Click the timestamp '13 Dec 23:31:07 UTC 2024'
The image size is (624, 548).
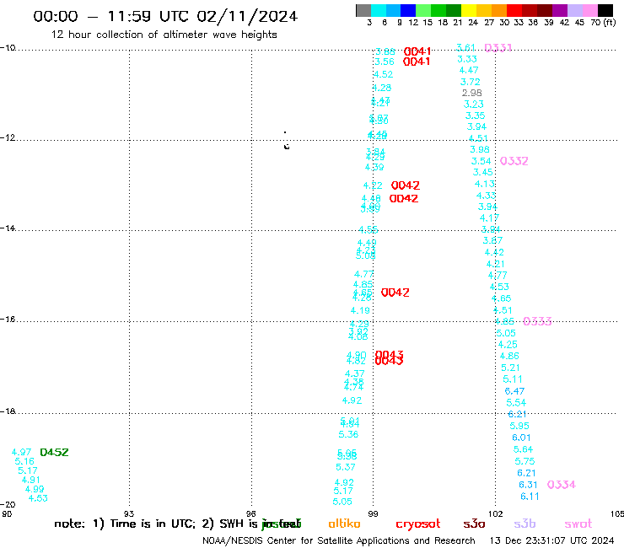coord(551,541)
